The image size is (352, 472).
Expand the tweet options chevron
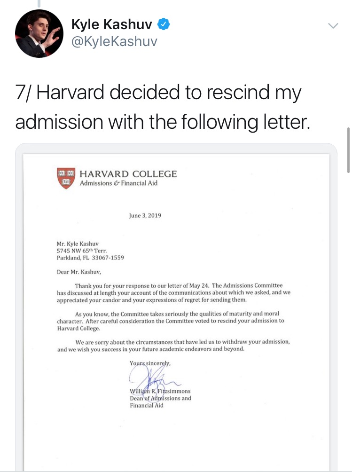[333, 25]
